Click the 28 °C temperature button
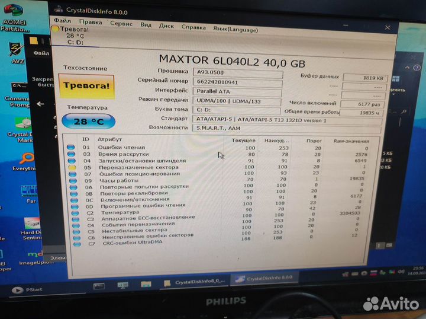 (x=89, y=121)
